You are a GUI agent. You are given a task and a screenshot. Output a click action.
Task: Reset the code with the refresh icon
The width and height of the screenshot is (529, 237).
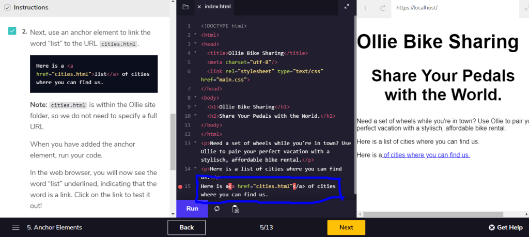(217, 209)
